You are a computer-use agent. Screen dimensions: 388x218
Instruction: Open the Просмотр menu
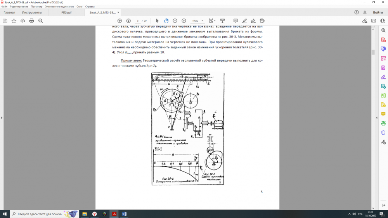click(36, 7)
